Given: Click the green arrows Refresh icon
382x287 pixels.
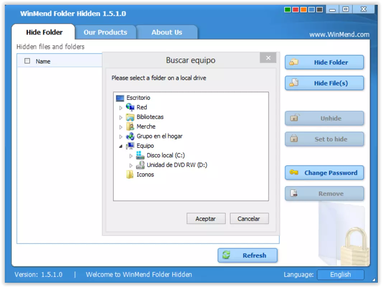Looking at the screenshot, I should 226,255.
